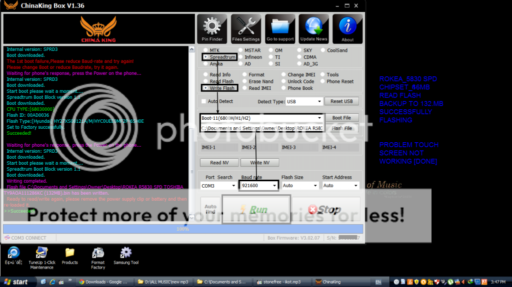The width and height of the screenshot is (512, 287).
Task: Open Samsung Tool desktop icon
Action: pos(126,256)
